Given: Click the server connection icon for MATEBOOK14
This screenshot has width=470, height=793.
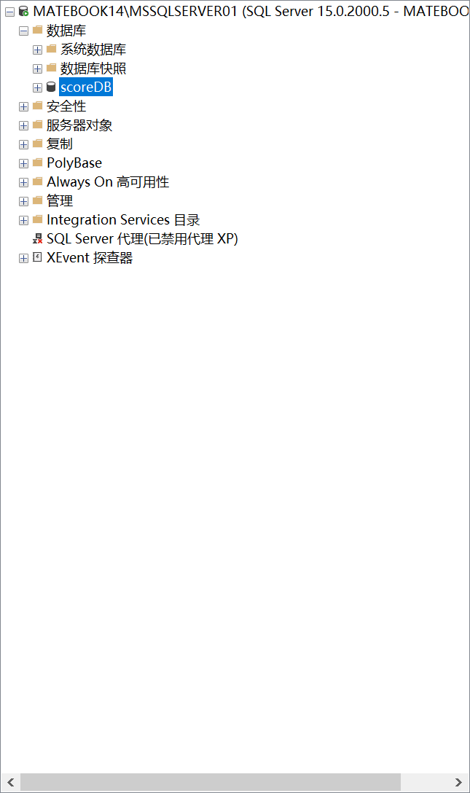Looking at the screenshot, I should click(x=23, y=11).
